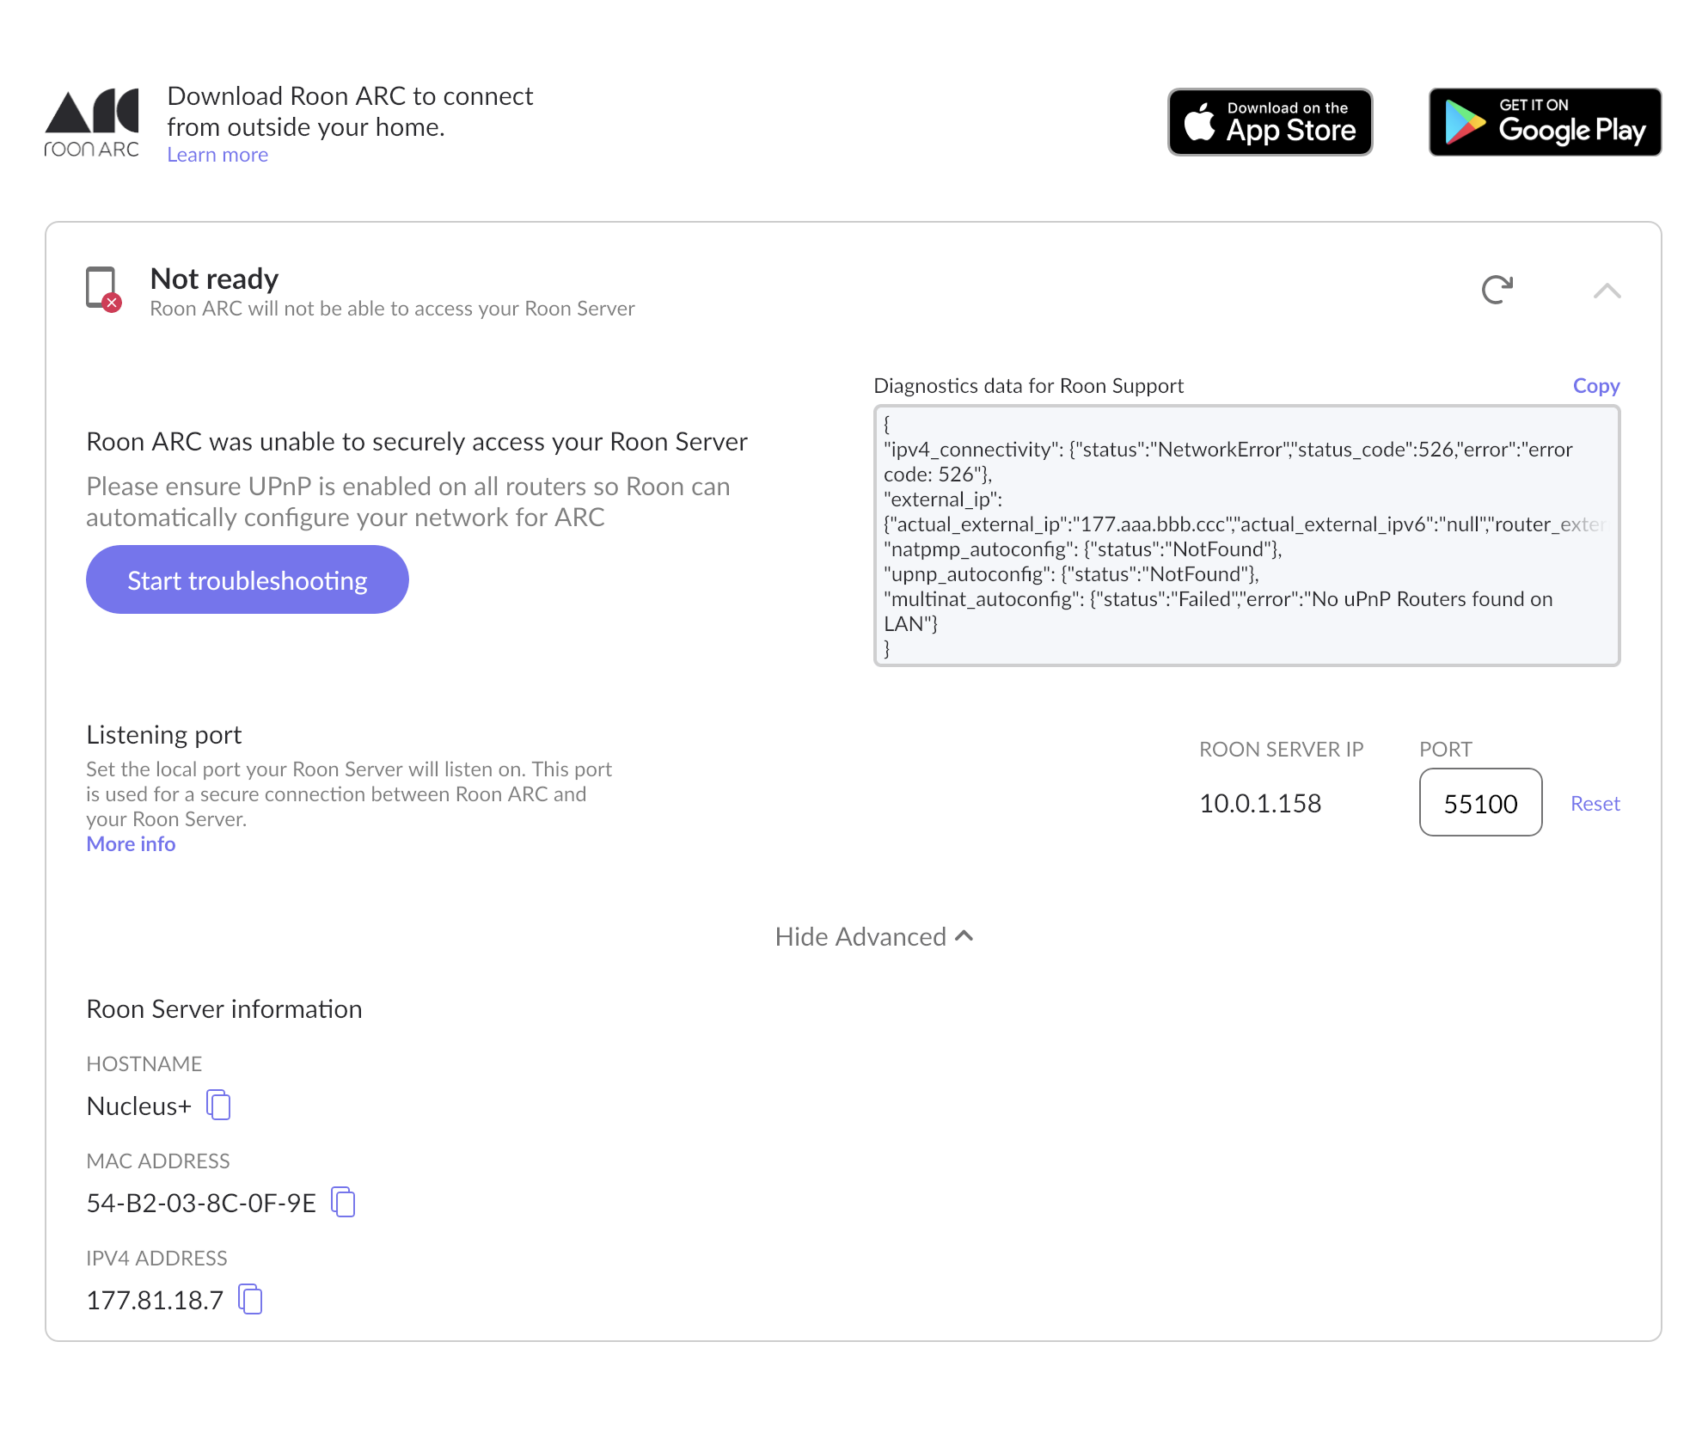This screenshot has width=1702, height=1446.
Task: Click inside the diagnostics data box
Action: click(1246, 536)
